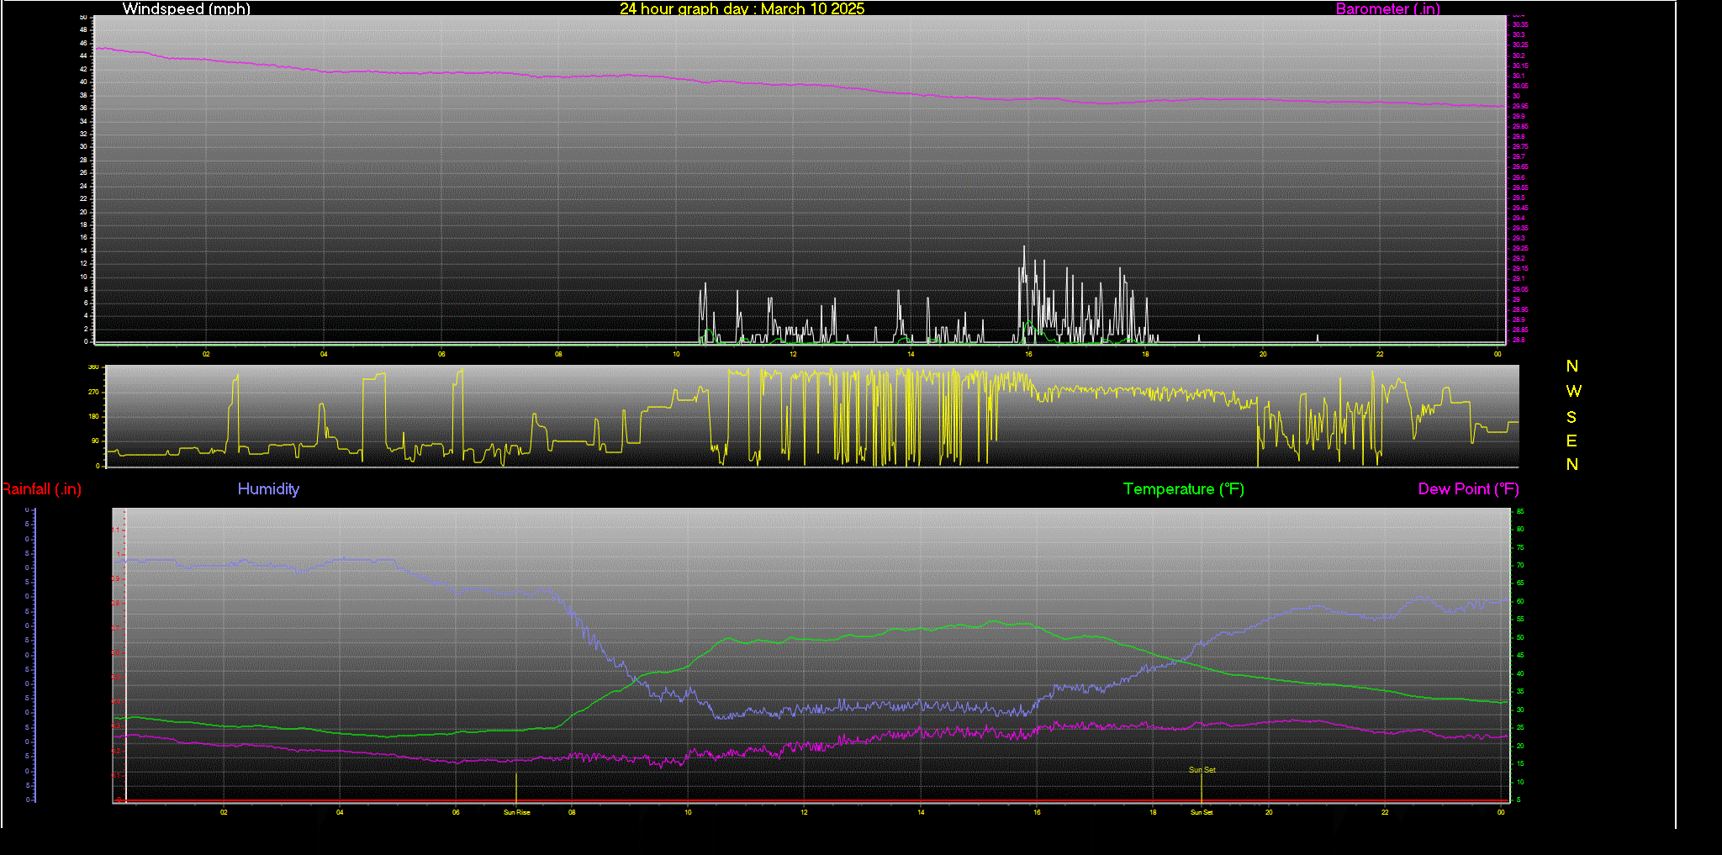Click the "24 hour graph day : March 10 2025" heading
1722x855 pixels.
[x=742, y=9]
